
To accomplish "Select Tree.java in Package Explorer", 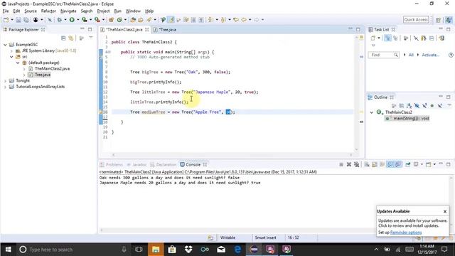I will [43, 75].
